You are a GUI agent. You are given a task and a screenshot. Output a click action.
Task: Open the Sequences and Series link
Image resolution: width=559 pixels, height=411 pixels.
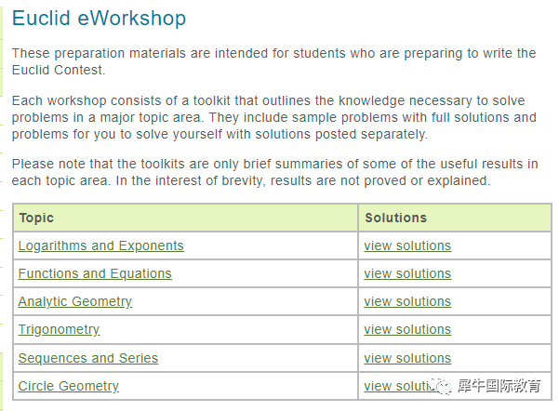88,358
